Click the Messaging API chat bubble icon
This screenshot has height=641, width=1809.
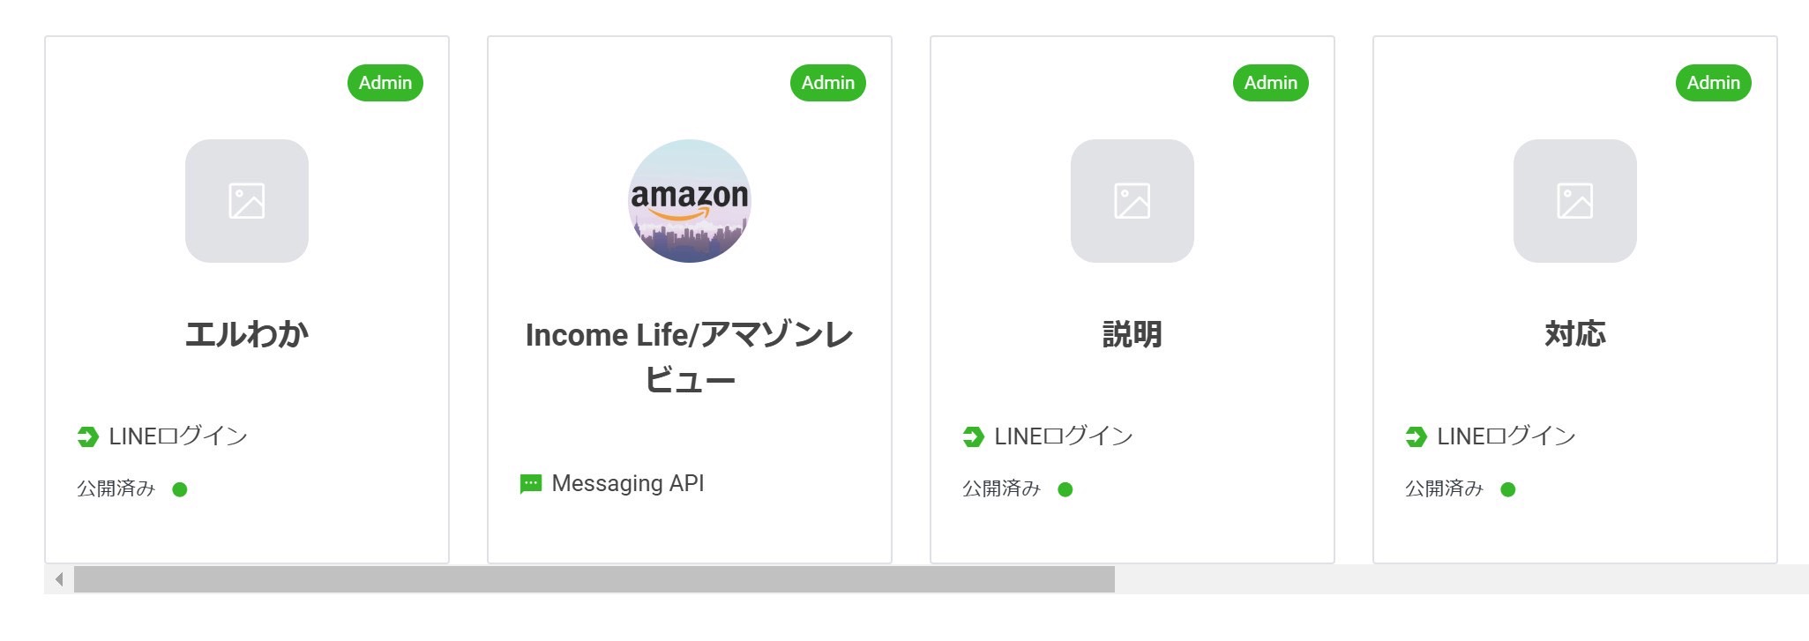tap(531, 484)
